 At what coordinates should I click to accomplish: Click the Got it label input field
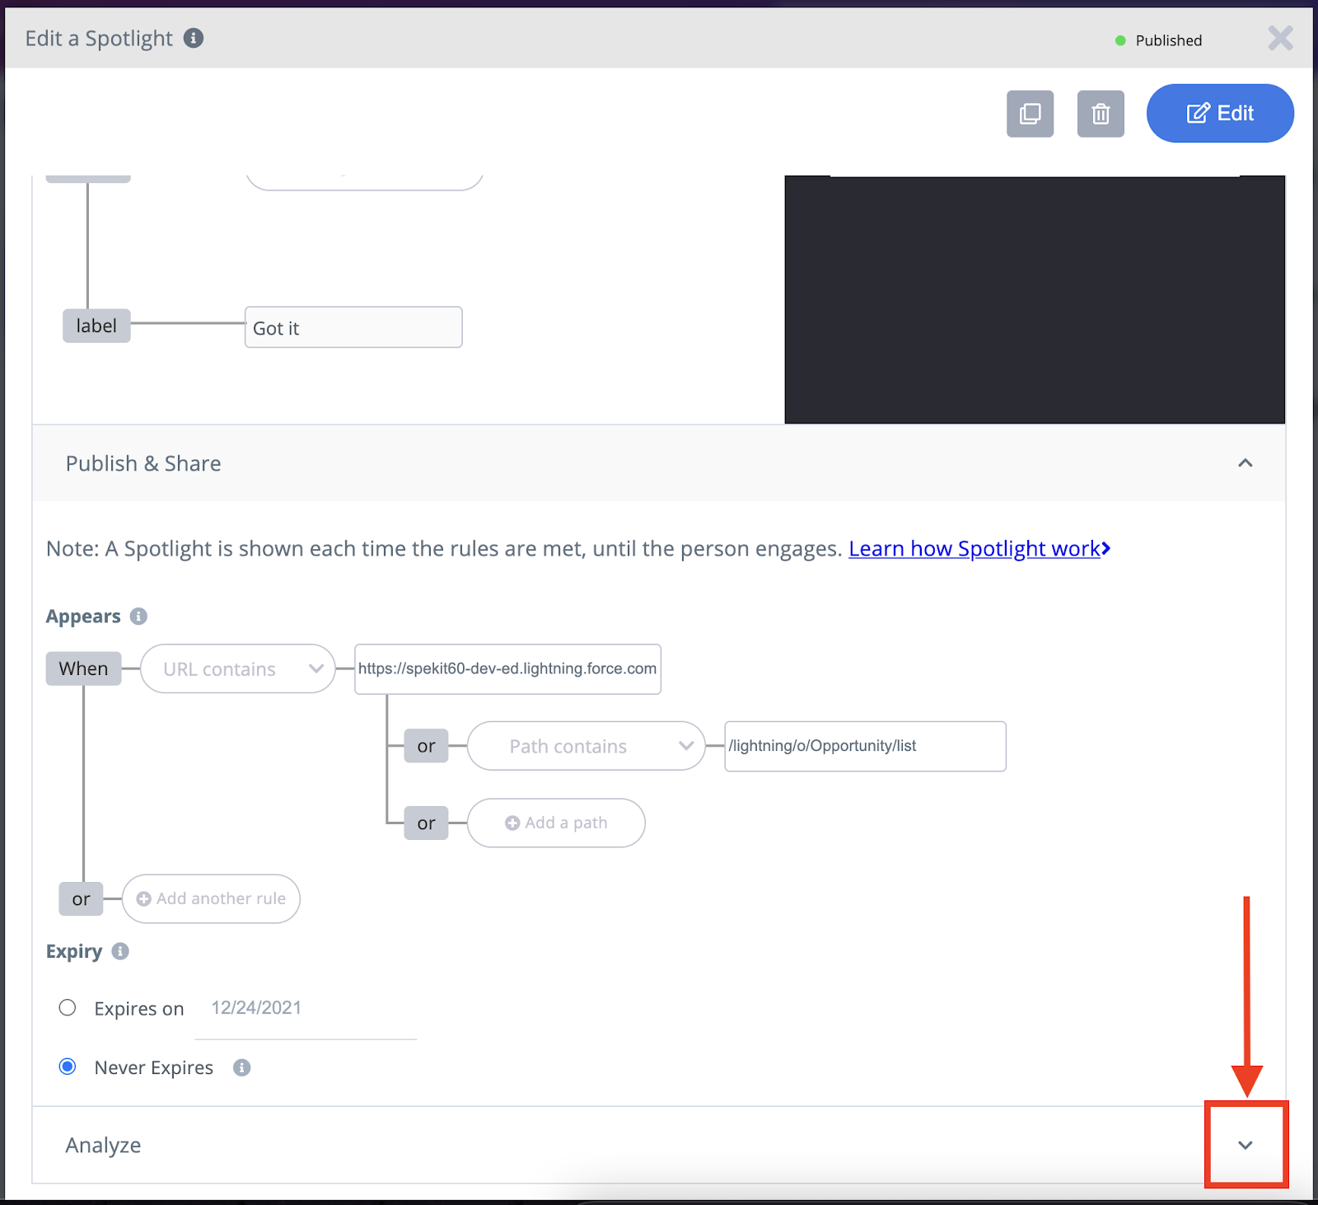click(353, 328)
